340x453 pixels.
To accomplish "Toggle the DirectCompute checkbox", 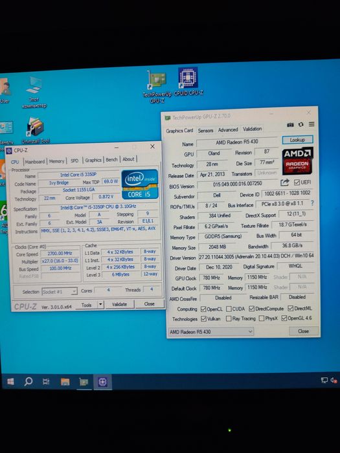I will [x=251, y=309].
